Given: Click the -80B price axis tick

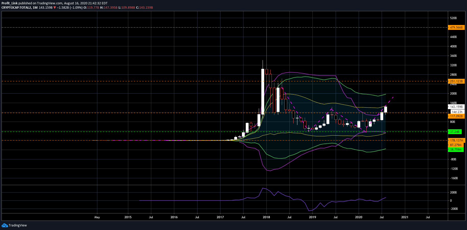Looking at the screenshot, I should [453, 159].
